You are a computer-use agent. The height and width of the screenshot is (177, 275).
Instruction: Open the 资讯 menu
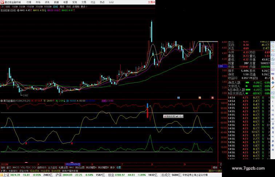click(47, 2)
